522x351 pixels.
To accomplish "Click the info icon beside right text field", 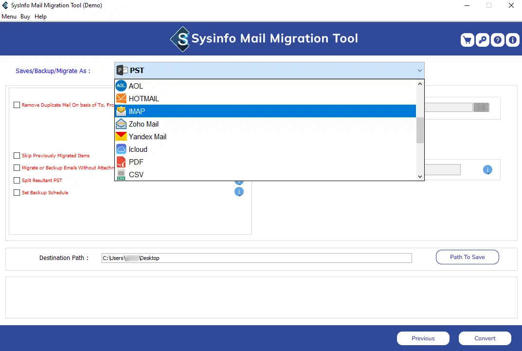I will (487, 170).
